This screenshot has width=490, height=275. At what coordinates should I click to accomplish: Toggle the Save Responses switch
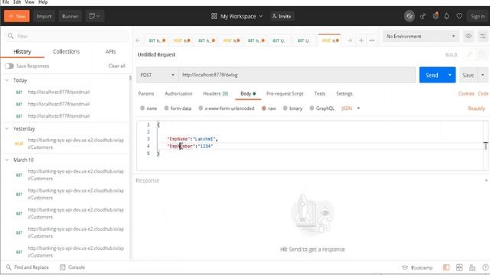(x=9, y=66)
